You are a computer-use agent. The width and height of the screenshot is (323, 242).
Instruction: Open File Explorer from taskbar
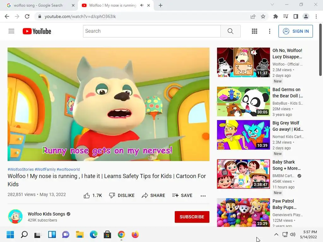tap(80, 234)
